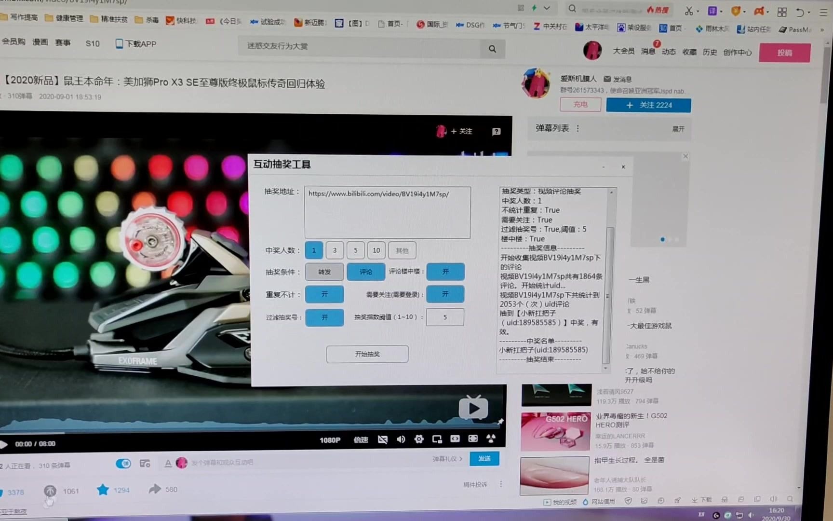Open dropdown arrow next to the undo icon

coord(808,13)
